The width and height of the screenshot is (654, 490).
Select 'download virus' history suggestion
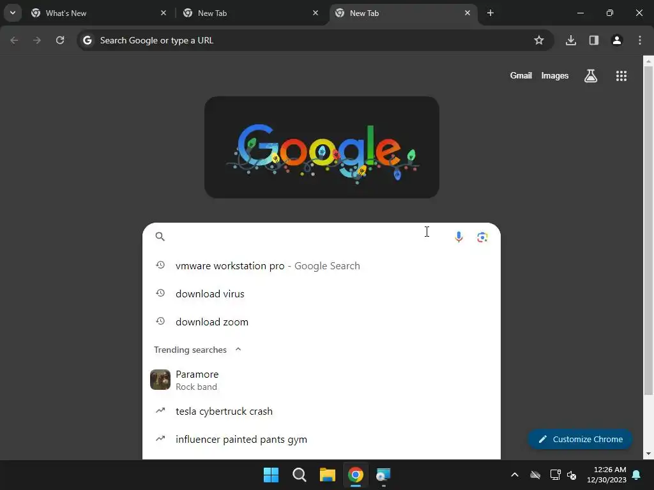(x=321, y=293)
